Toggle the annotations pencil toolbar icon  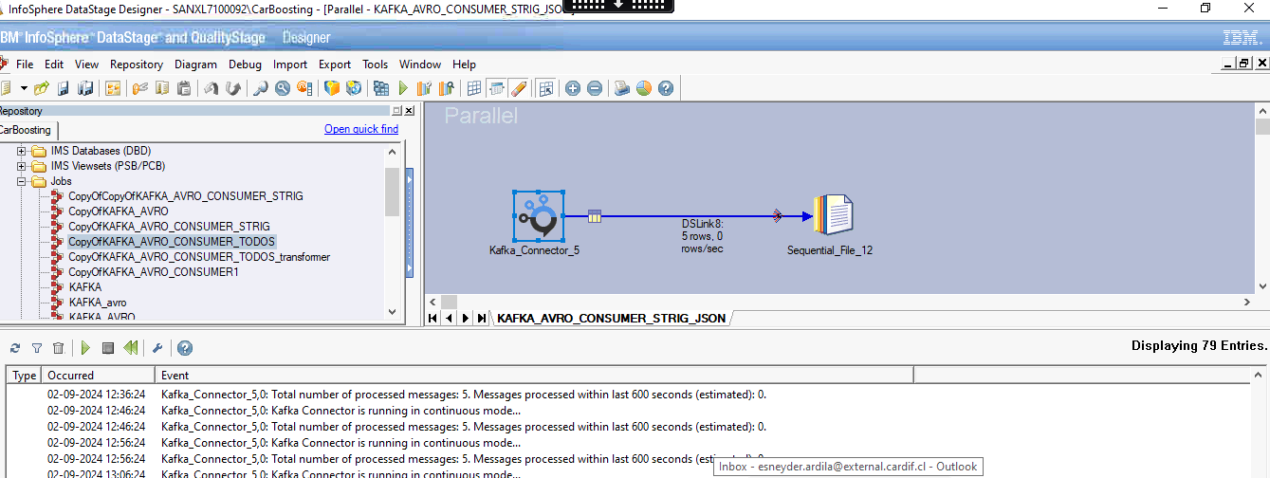click(x=519, y=88)
